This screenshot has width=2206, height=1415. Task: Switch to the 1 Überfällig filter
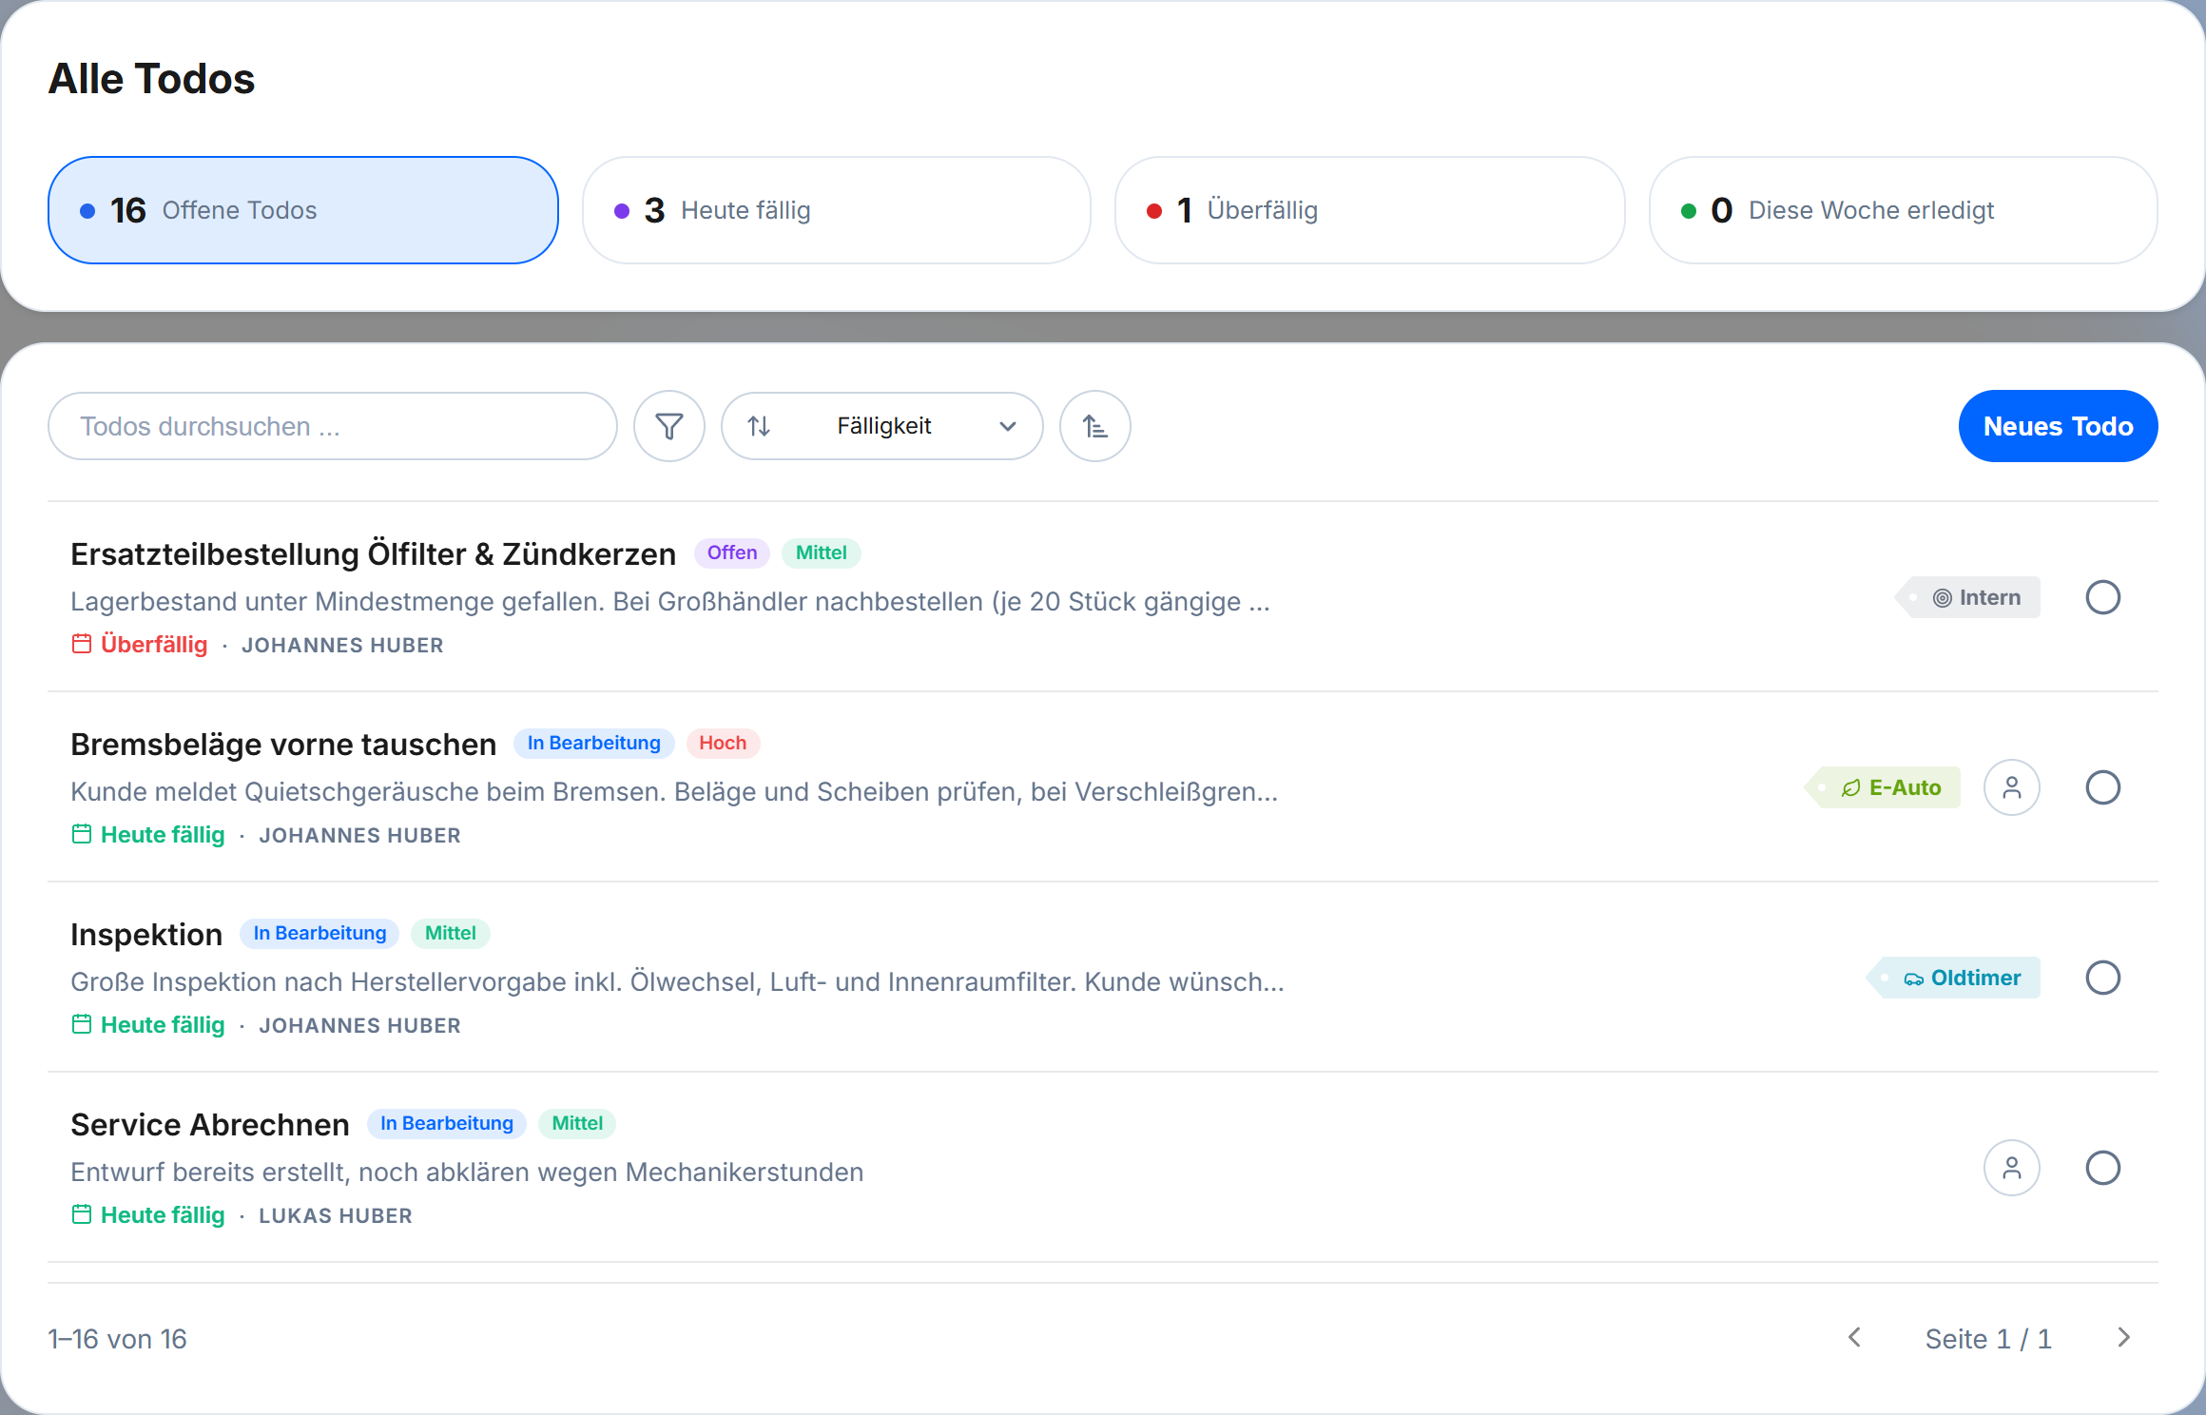point(1370,210)
